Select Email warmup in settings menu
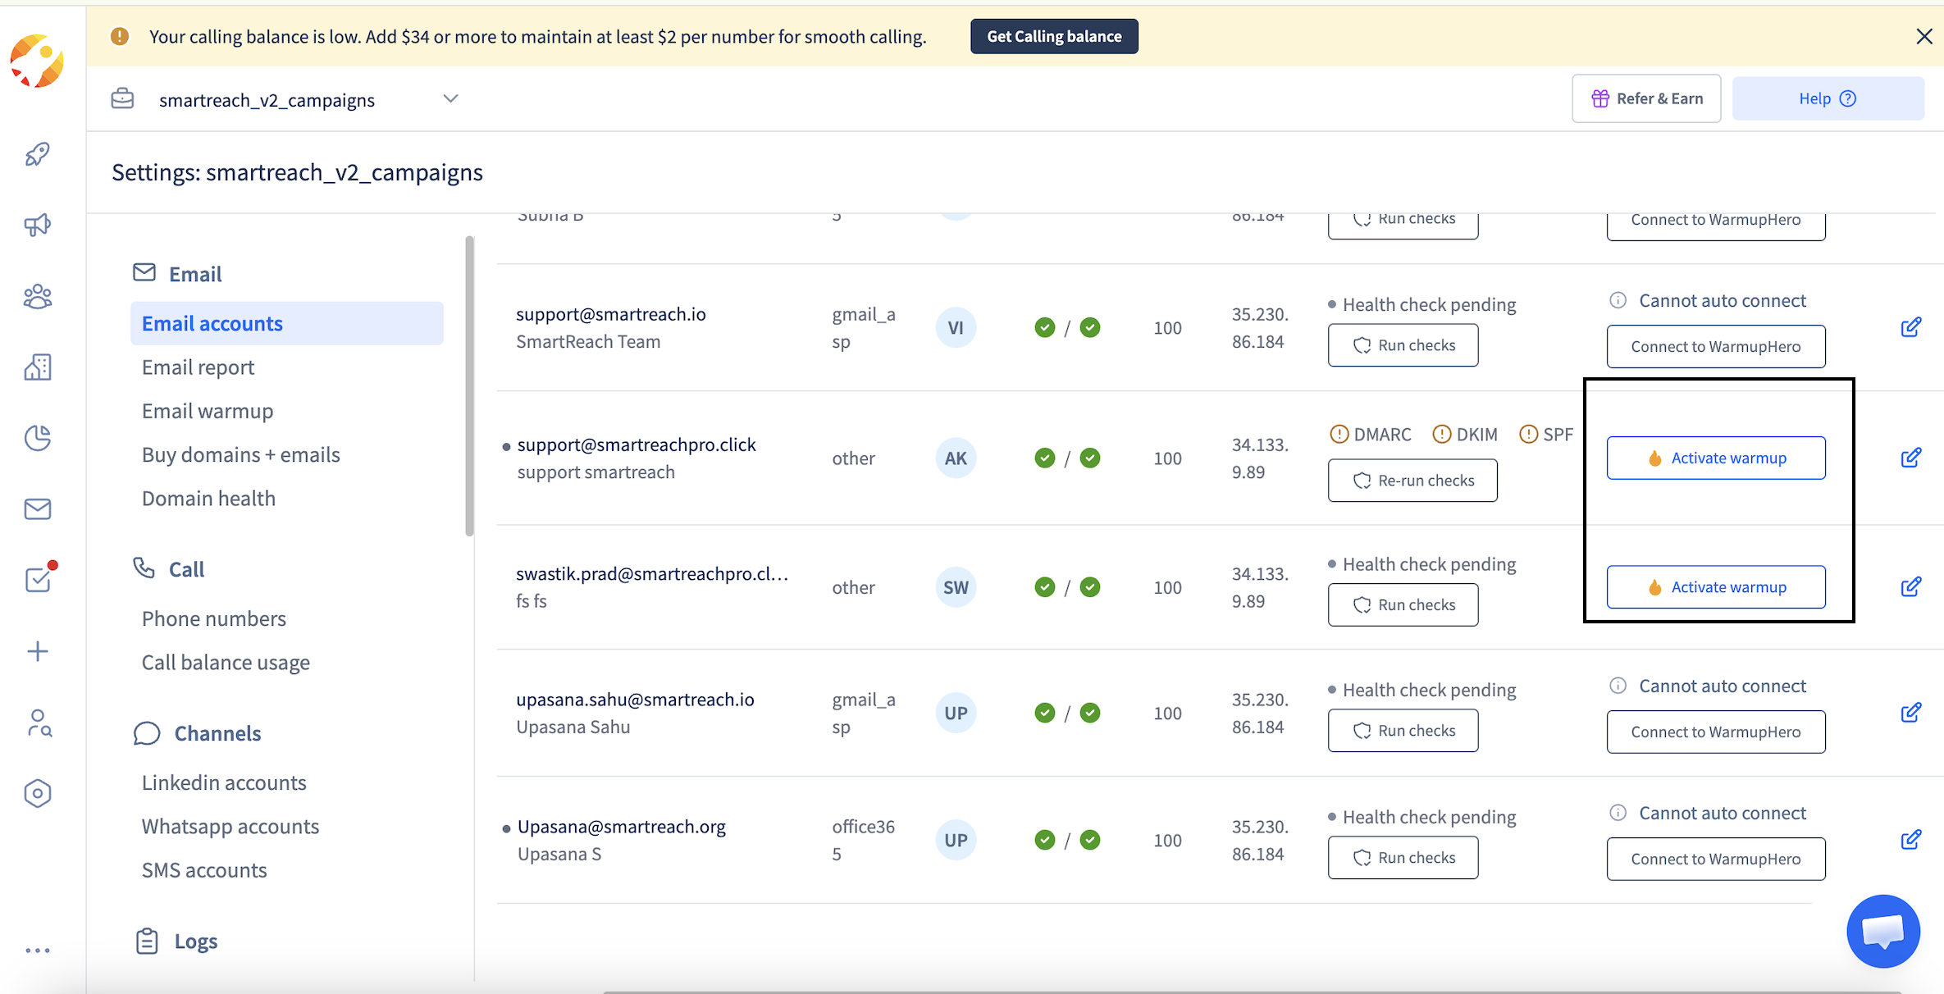 (208, 411)
